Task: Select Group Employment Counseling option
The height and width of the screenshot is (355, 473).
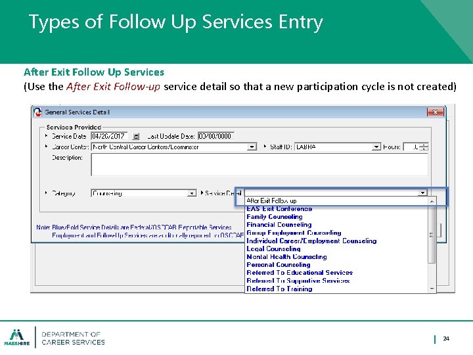Action: click(294, 233)
